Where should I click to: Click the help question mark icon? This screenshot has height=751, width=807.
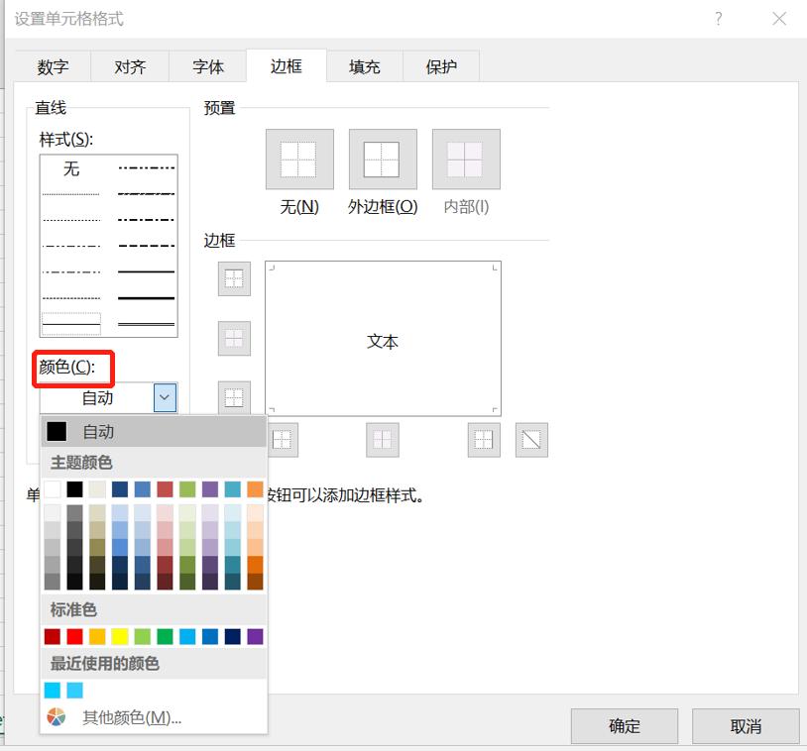tap(719, 19)
